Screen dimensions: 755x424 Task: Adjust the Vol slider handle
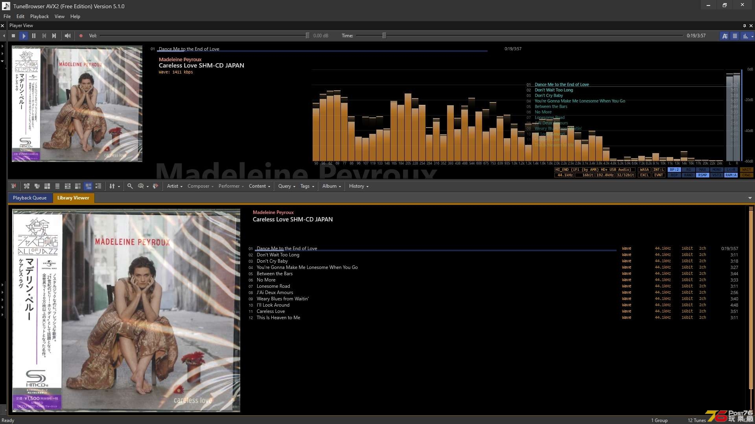308,36
